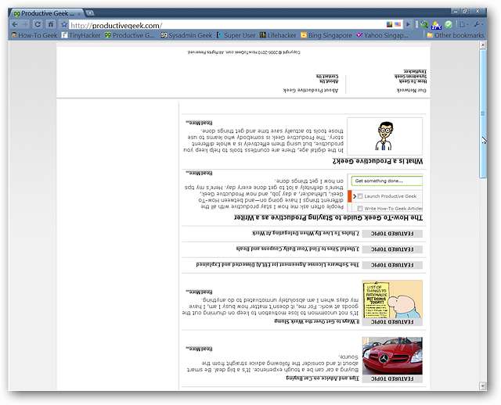The height and width of the screenshot is (405, 501).
Task: Toggle the Write How-To Geek Articles checkbox
Action: 360,209
